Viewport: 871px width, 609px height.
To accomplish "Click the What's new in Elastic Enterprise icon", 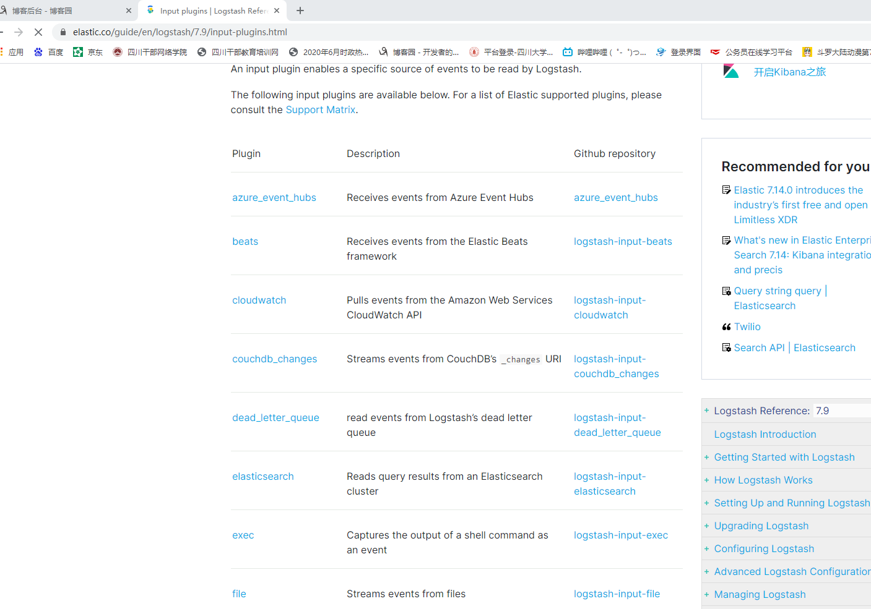I will coord(726,241).
